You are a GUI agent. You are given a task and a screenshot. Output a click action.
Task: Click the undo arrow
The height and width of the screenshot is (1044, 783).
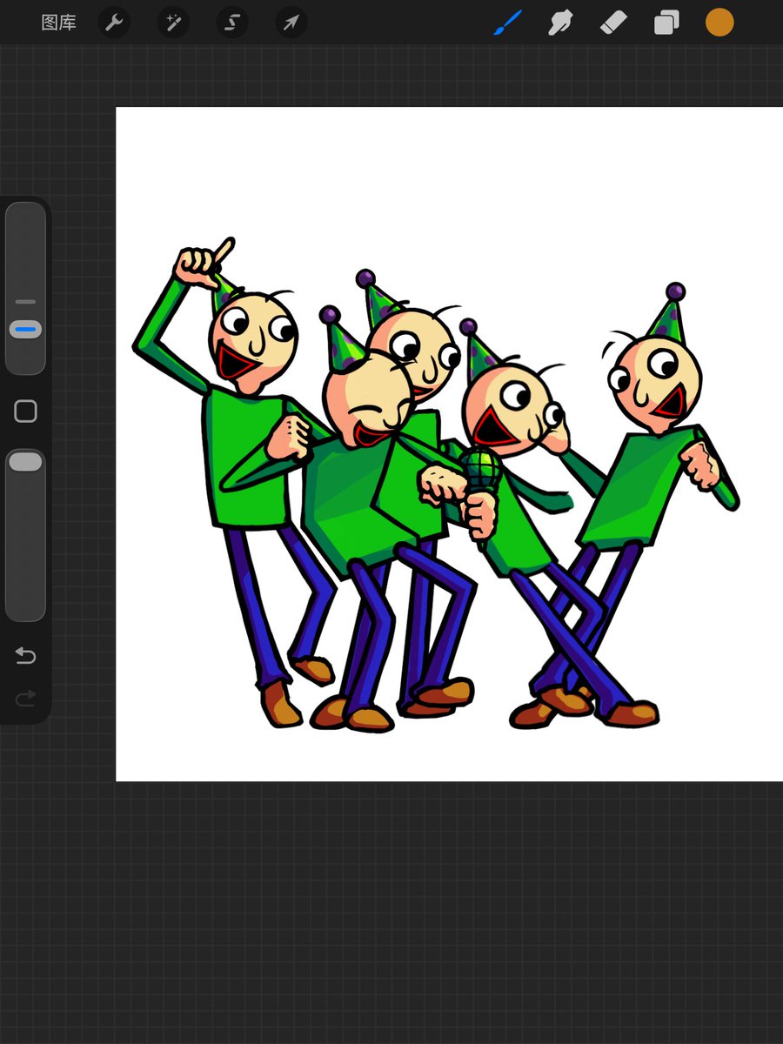[x=25, y=656]
